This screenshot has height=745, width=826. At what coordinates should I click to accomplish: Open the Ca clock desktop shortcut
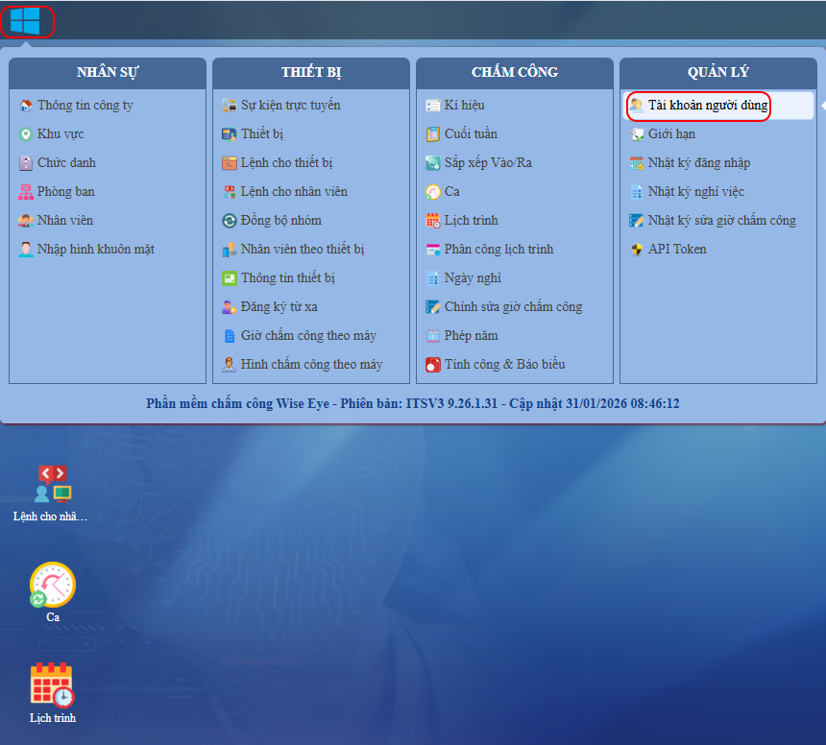coord(52,586)
